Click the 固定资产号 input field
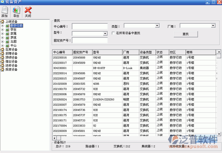Viewport: 222px width, 153px height. click(90, 40)
